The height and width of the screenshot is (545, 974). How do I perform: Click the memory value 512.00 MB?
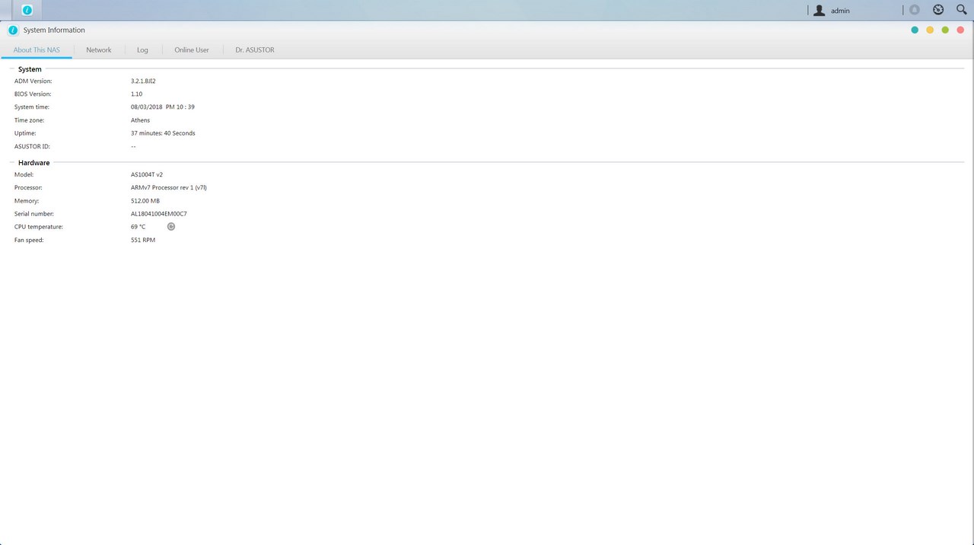pos(145,201)
